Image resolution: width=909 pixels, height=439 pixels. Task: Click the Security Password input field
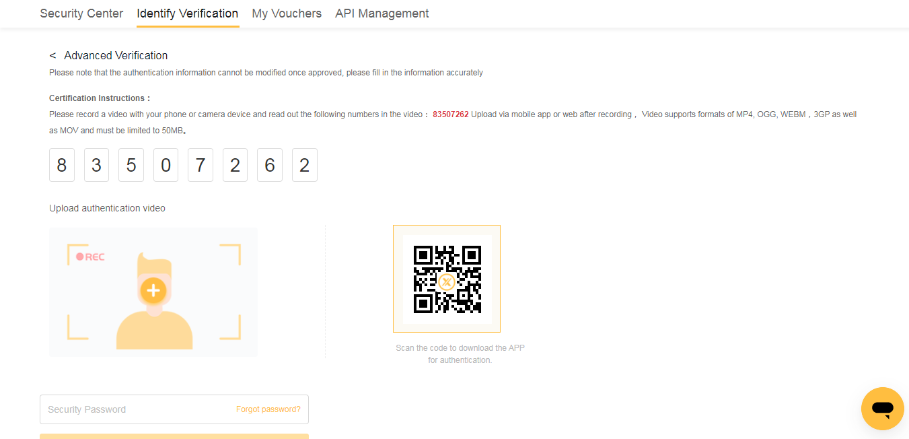coord(121,409)
